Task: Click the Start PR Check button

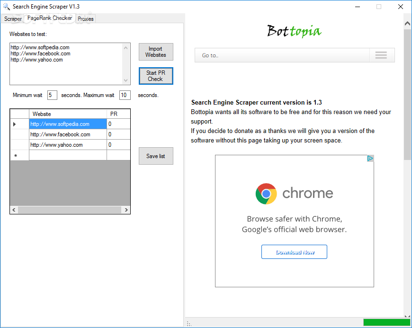Action: [156, 76]
